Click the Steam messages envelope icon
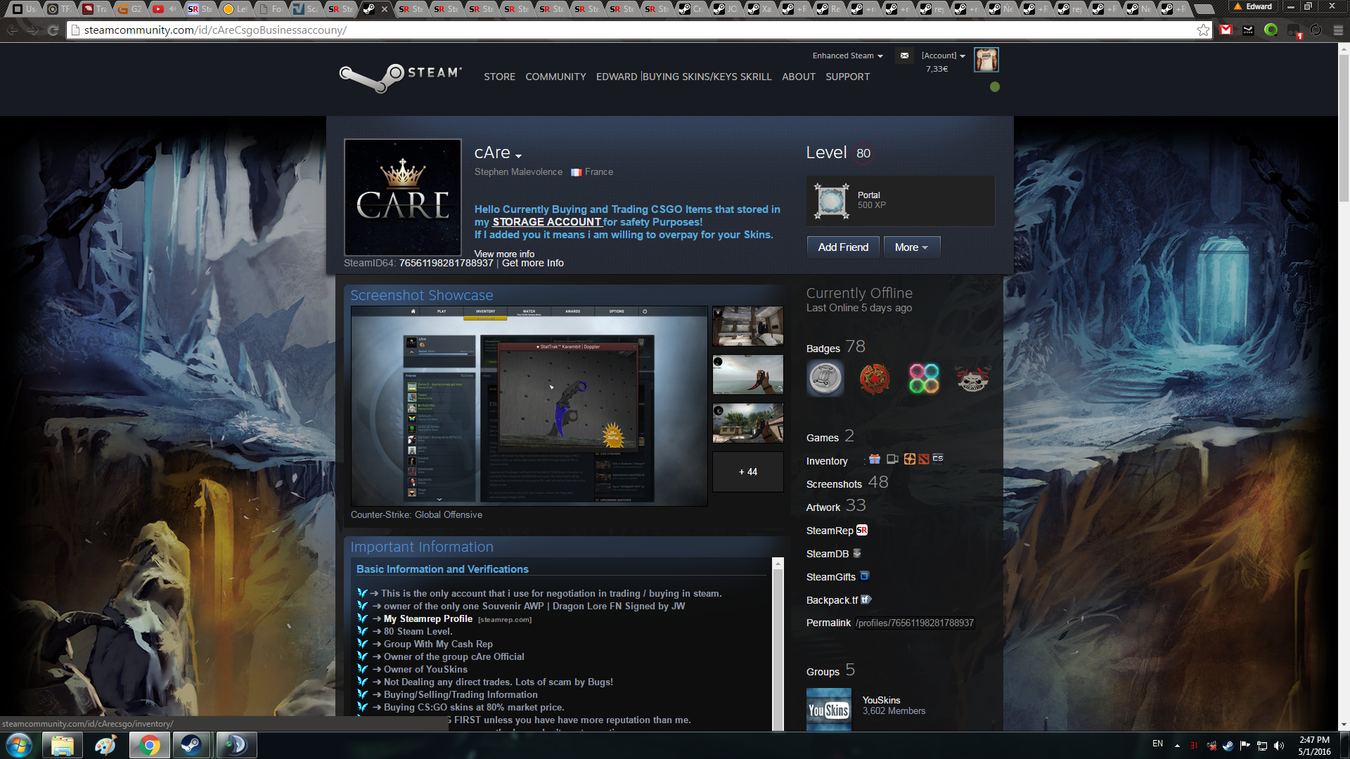This screenshot has width=1350, height=759. coord(904,56)
